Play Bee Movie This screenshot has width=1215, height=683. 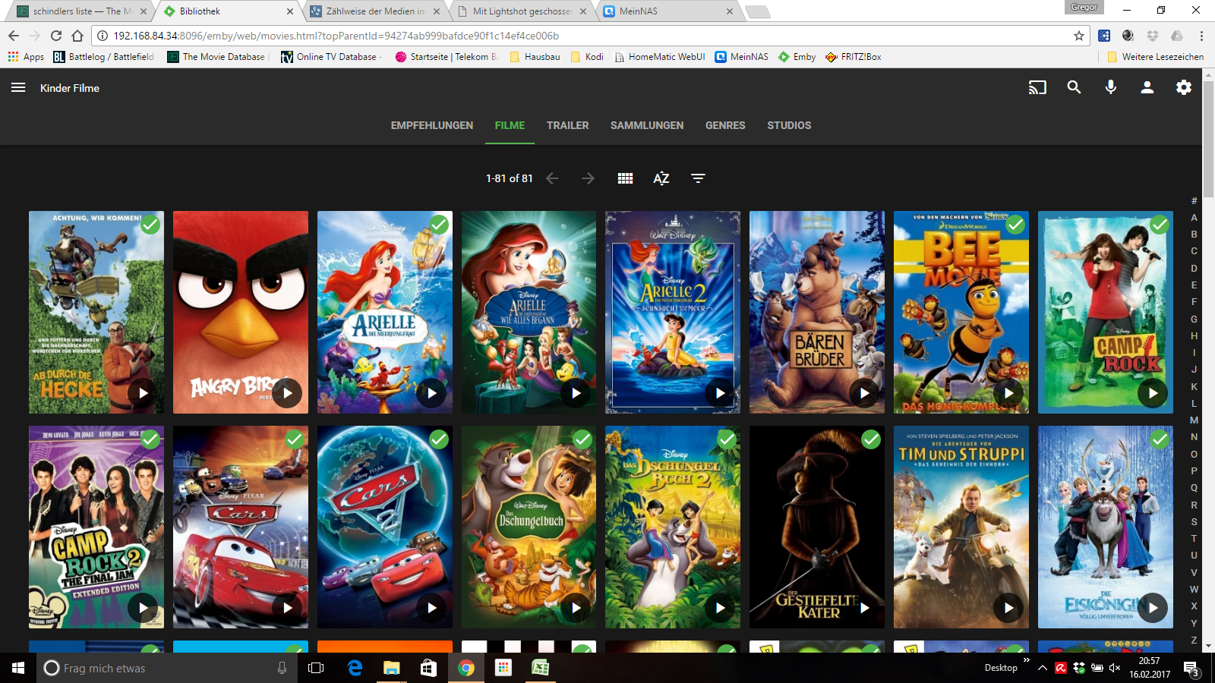[x=1008, y=393]
